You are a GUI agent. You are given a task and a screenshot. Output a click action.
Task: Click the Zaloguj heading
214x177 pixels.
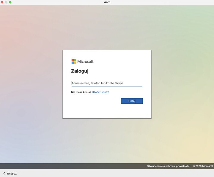[x=80, y=71]
